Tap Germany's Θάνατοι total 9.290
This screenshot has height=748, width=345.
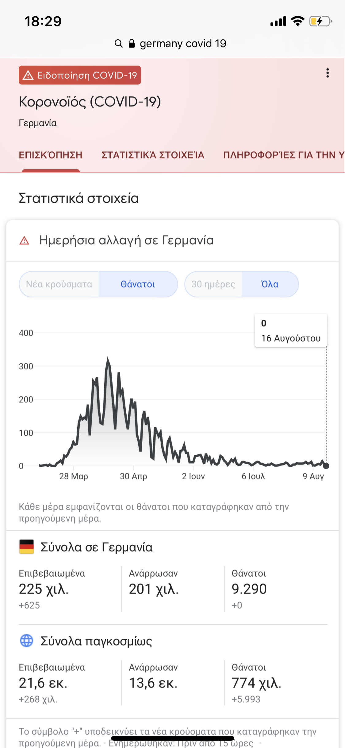coord(249,589)
